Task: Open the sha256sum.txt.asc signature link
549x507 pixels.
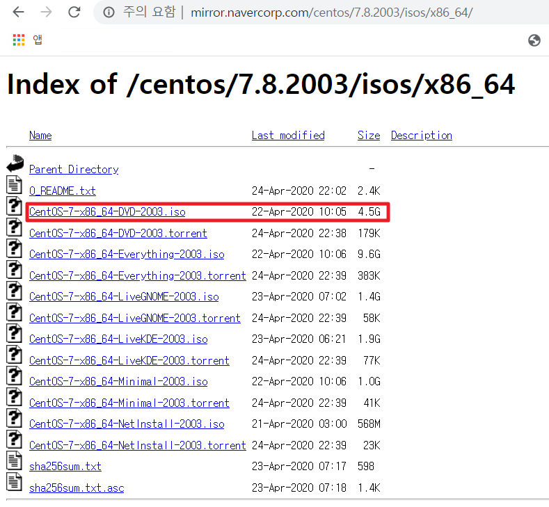Action: (x=77, y=488)
